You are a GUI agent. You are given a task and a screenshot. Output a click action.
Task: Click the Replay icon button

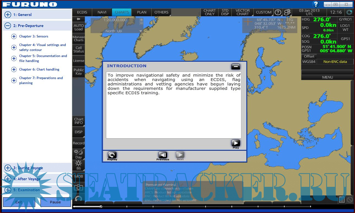tap(112, 155)
